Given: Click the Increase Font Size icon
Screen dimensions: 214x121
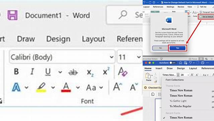Looking at the screenshot, I should tap(118, 87).
